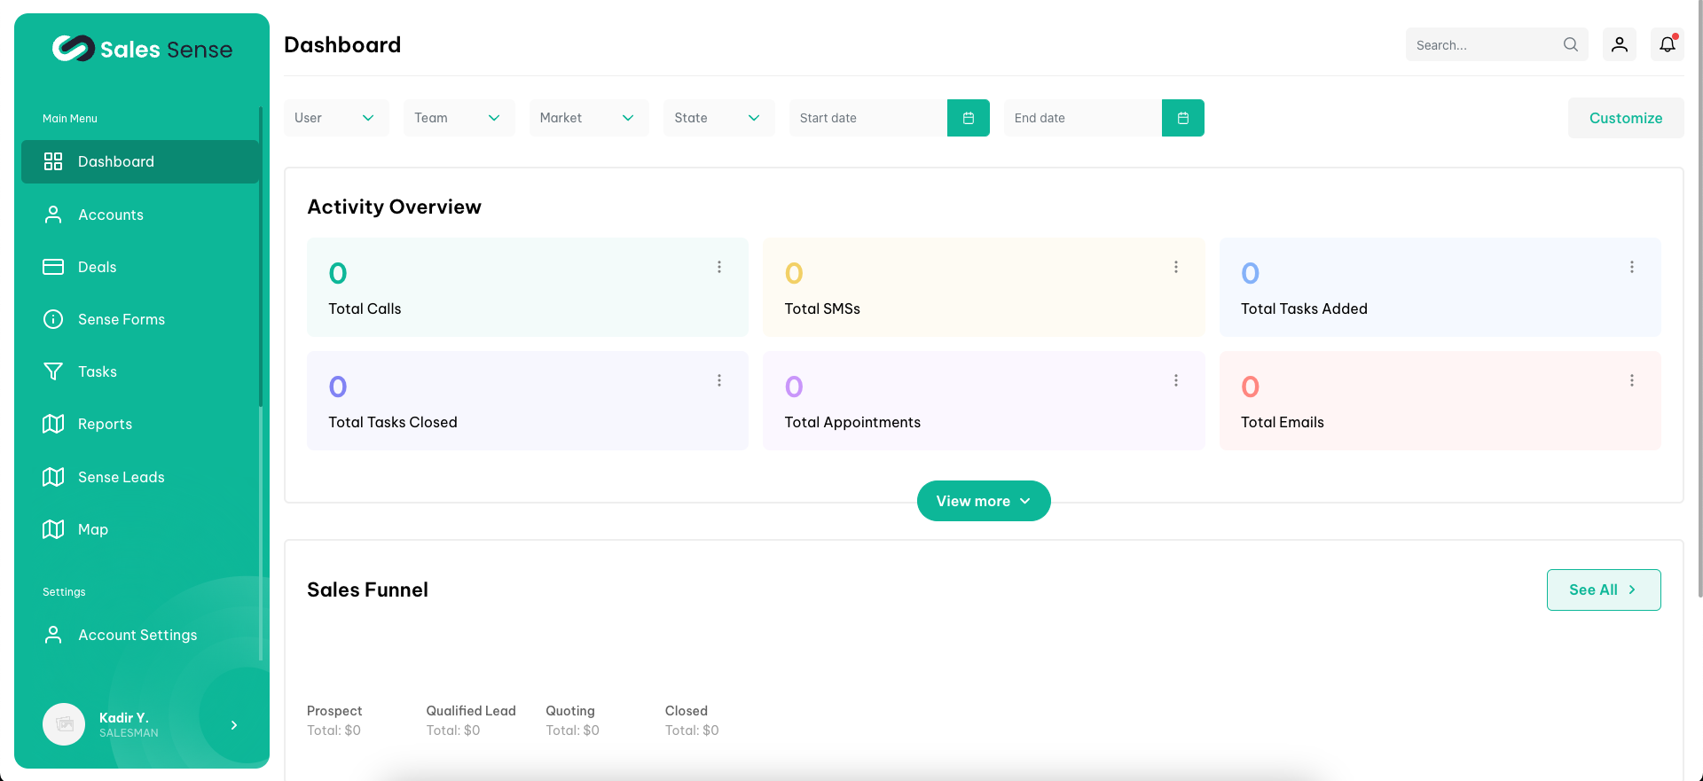Open the End date calendar picker
The image size is (1703, 781).
pyautogui.click(x=1182, y=118)
